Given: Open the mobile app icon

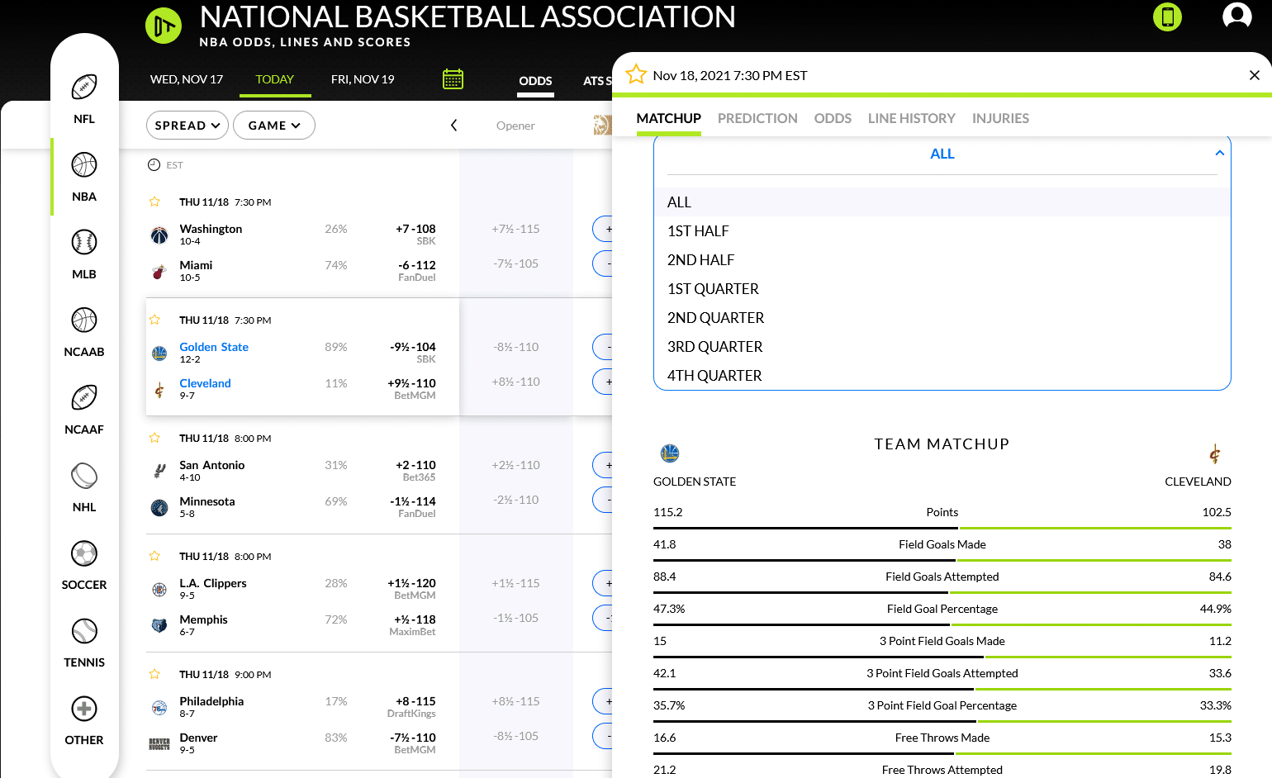Looking at the screenshot, I should [x=1167, y=16].
